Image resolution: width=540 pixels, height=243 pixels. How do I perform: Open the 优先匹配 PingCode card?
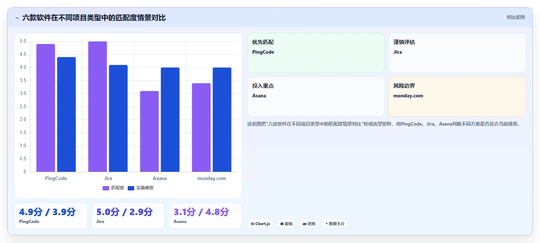pyautogui.click(x=316, y=53)
